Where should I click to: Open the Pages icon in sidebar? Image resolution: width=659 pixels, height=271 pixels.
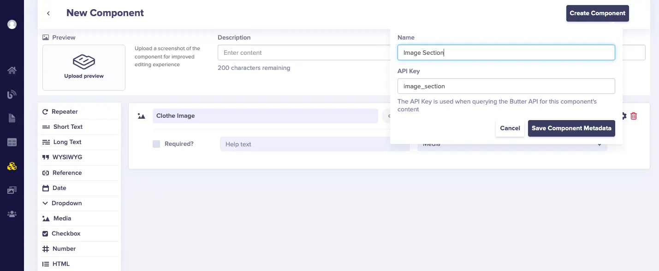pos(12,118)
